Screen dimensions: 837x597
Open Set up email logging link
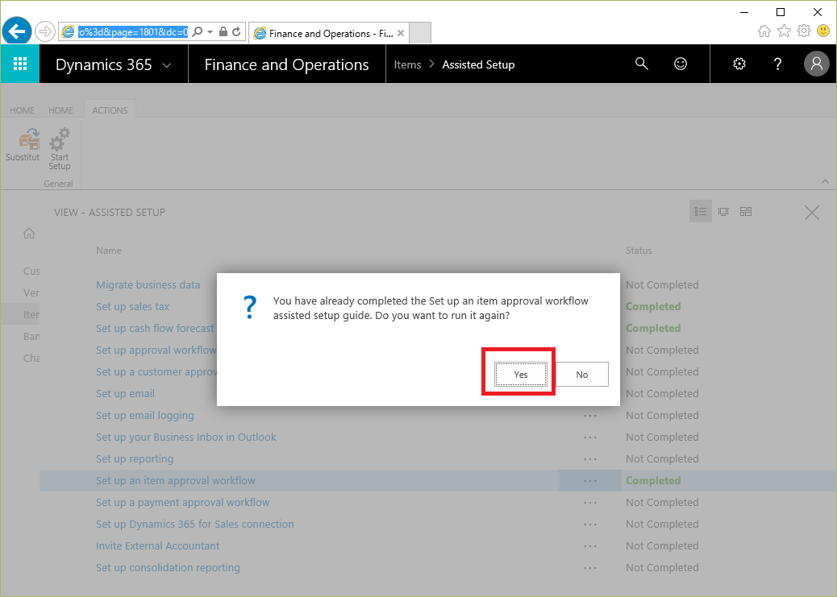(144, 416)
